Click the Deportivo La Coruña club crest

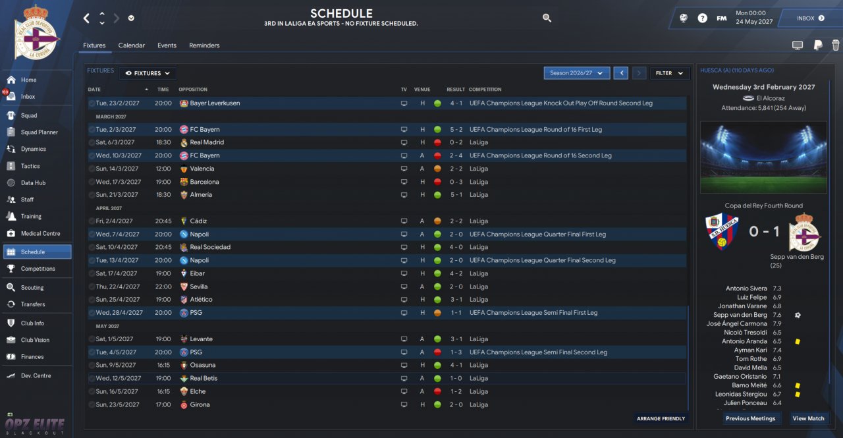36,33
